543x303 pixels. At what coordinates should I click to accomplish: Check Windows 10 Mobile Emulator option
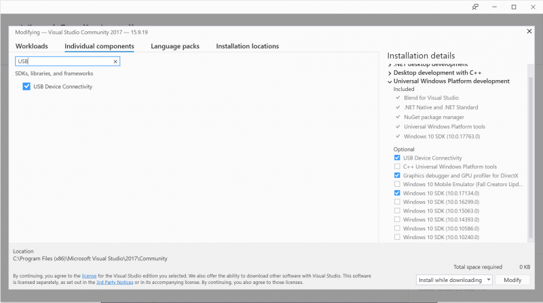coord(397,184)
